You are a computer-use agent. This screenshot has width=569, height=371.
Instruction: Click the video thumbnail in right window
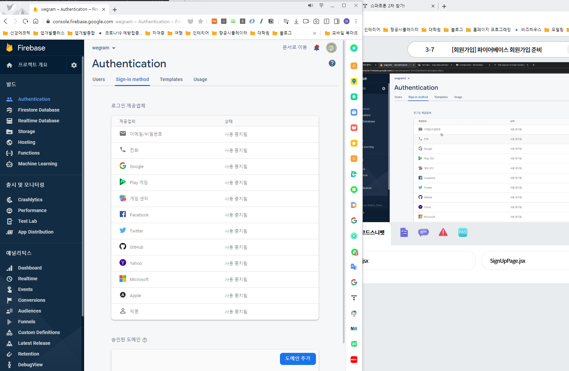click(x=466, y=142)
